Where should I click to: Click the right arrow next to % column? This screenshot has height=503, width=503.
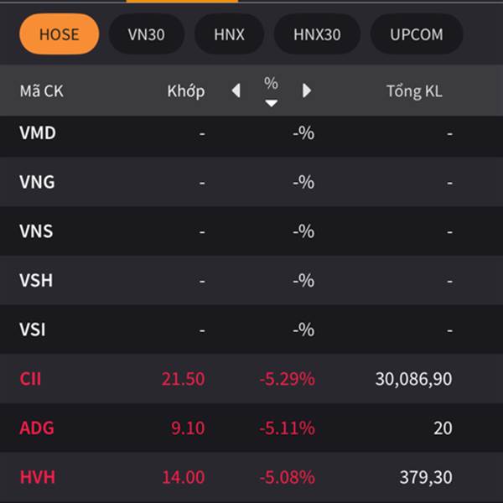[306, 91]
